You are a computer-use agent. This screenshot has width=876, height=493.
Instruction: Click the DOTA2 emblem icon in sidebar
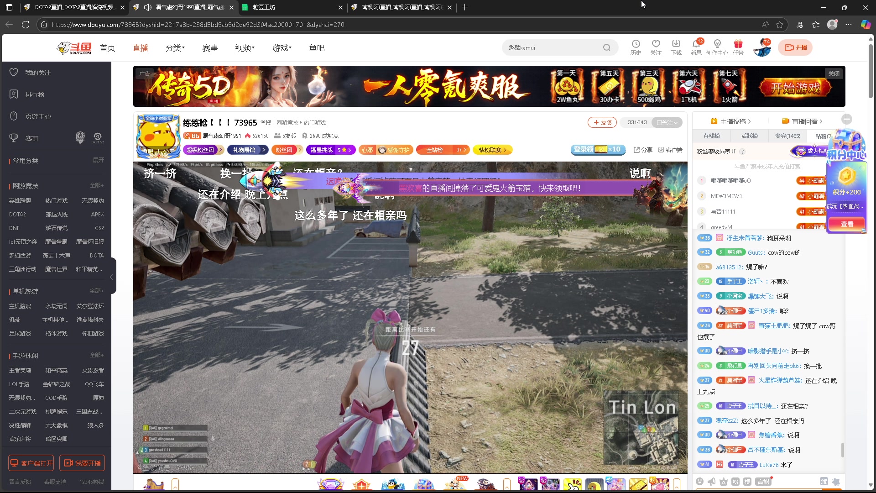(98, 138)
